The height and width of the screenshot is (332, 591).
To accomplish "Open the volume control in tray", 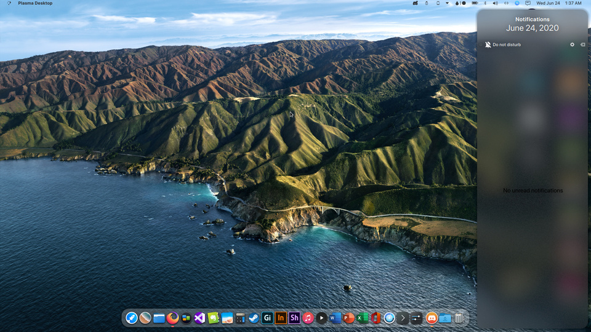I will (496, 3).
